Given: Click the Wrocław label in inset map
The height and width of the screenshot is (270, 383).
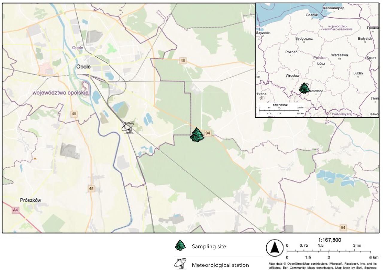Looking at the screenshot, I should 292,76.
